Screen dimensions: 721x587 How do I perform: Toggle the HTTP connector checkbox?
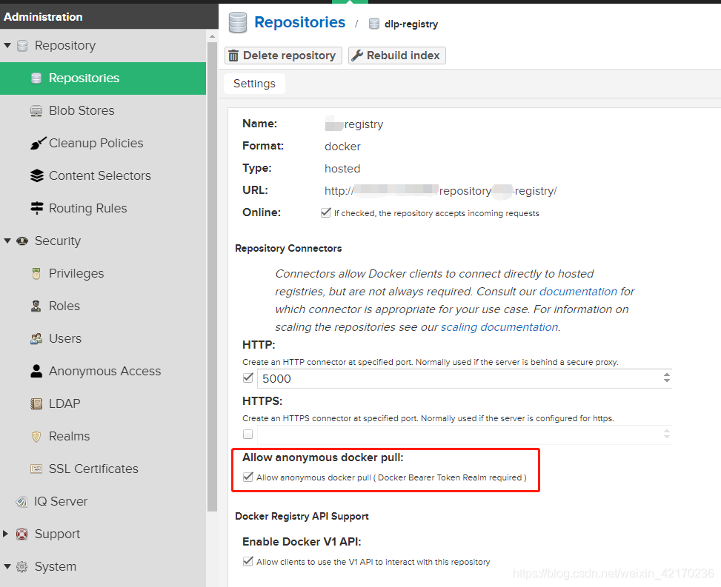pyautogui.click(x=247, y=378)
